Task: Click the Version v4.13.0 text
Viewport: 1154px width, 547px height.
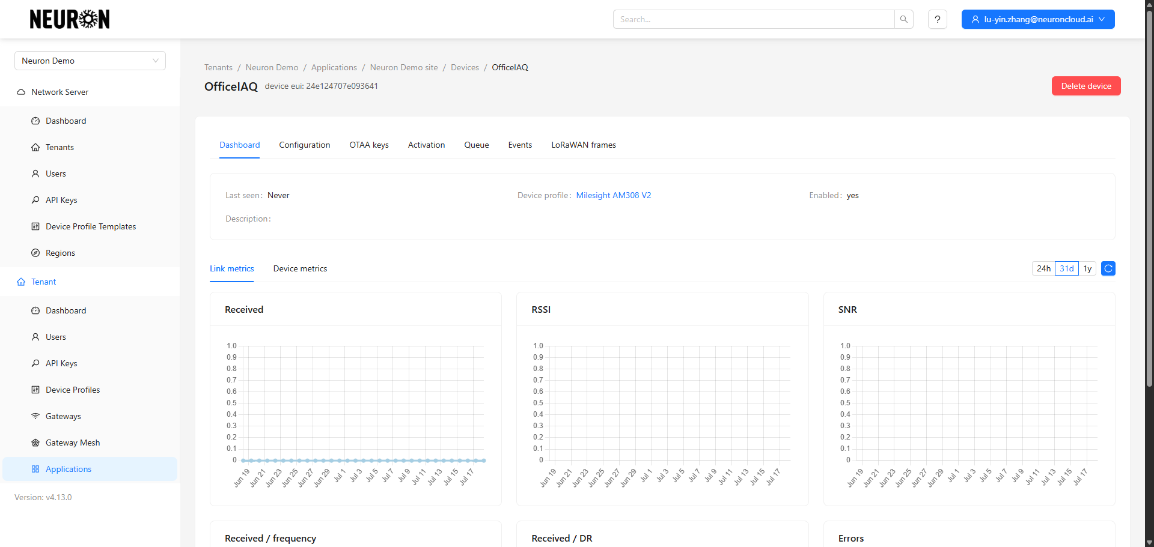Action: [43, 497]
